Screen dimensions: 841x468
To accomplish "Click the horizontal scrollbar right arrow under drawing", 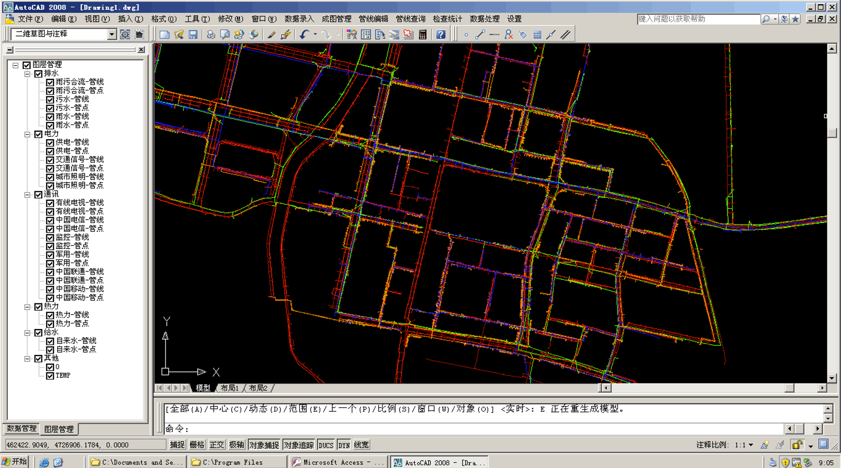I will pos(822,388).
